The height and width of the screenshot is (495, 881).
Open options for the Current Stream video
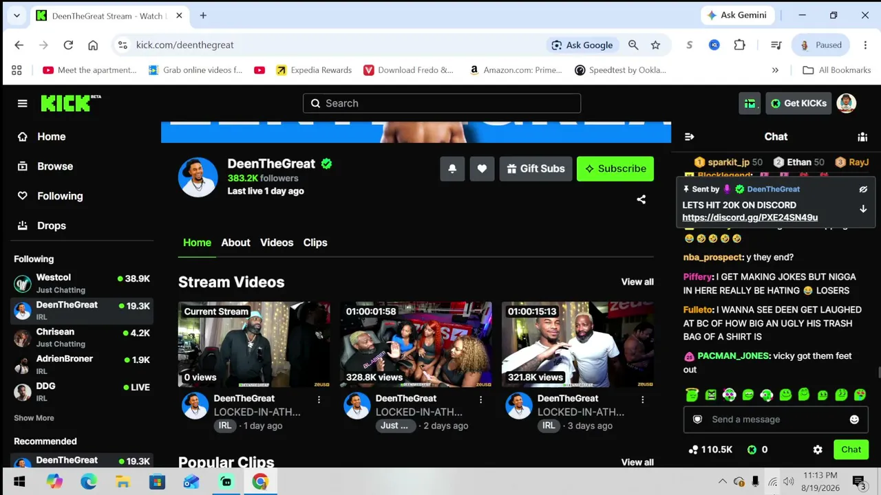(319, 399)
